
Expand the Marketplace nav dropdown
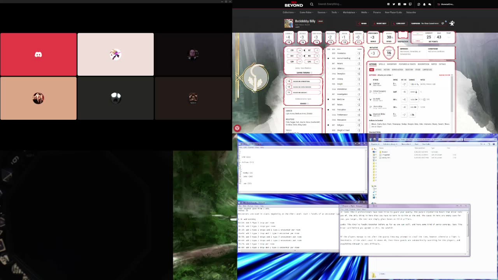(350, 12)
